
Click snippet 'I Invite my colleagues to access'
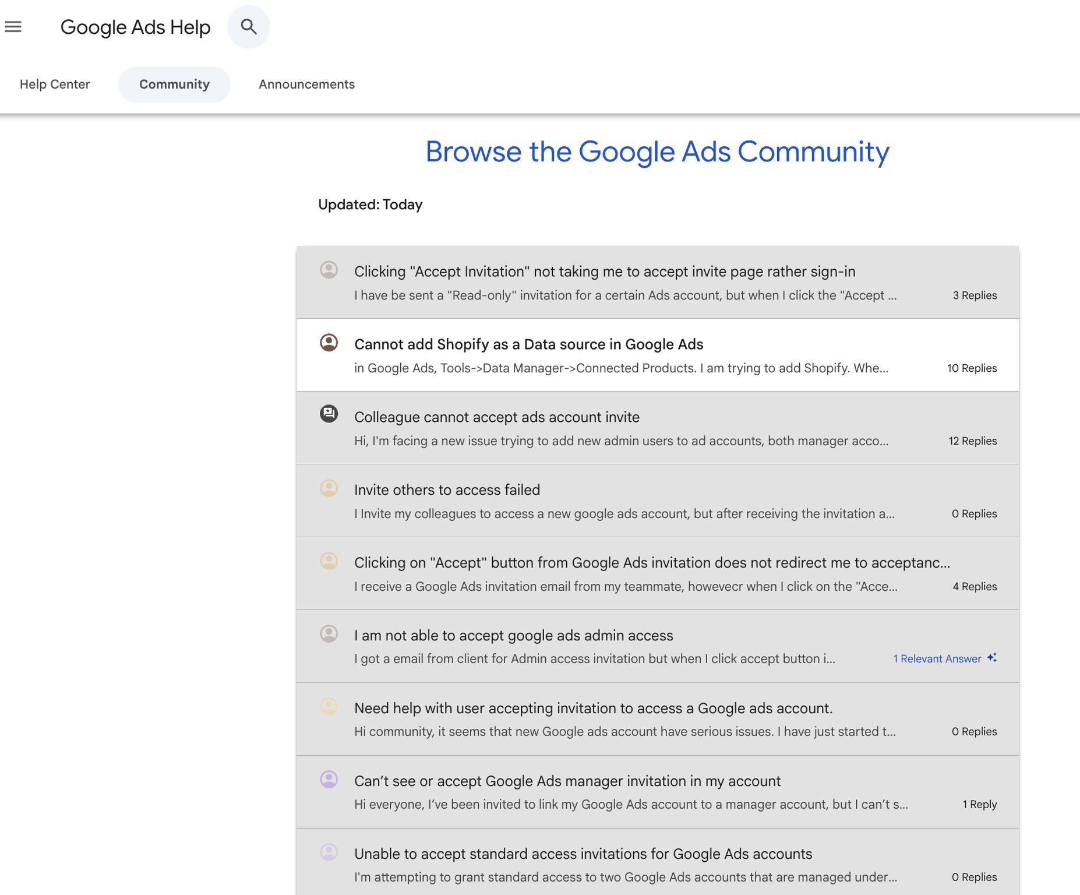point(624,514)
